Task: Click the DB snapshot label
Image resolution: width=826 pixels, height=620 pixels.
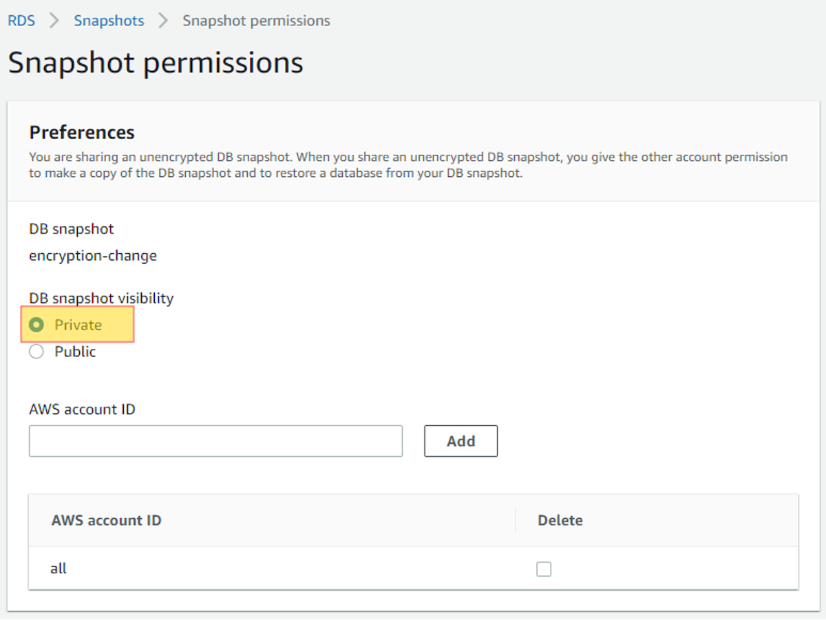Action: [x=71, y=228]
